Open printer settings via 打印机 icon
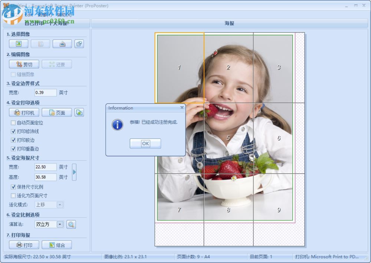 click(24, 112)
